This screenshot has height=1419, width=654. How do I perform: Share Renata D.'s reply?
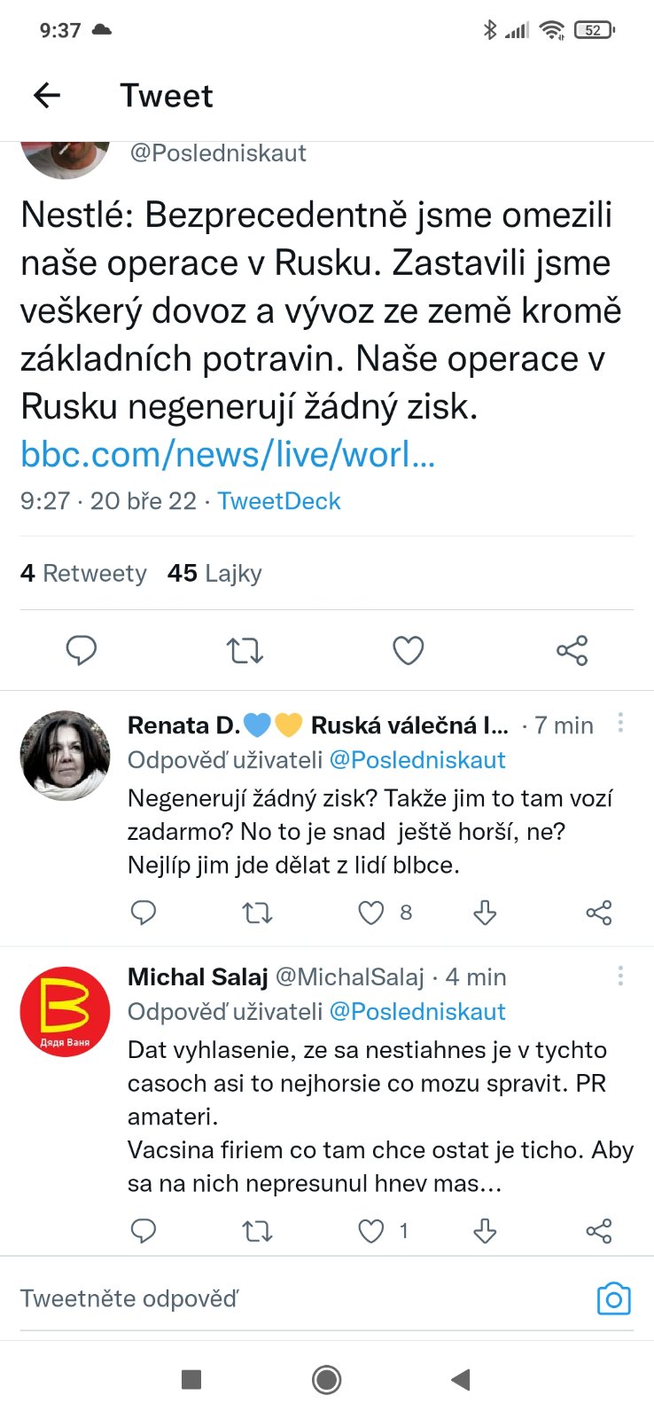coord(599,913)
